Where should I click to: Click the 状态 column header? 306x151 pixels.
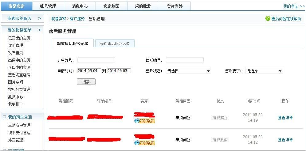[x=220, y=101]
